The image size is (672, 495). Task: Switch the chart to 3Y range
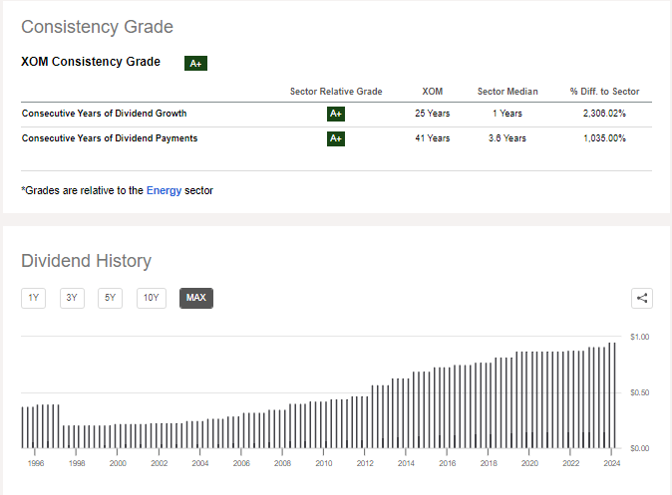72,298
